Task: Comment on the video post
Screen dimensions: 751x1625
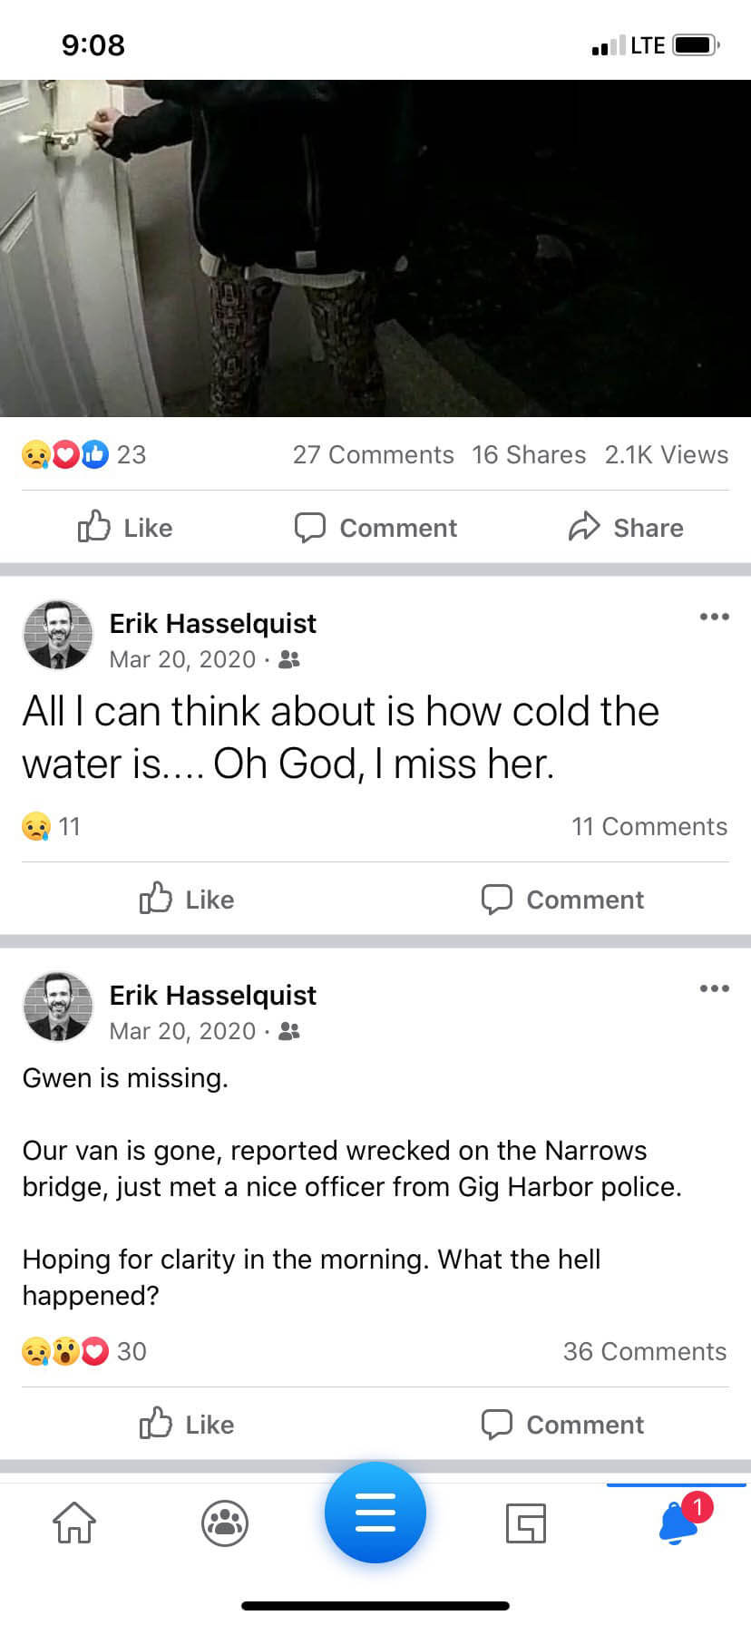Action: [375, 528]
